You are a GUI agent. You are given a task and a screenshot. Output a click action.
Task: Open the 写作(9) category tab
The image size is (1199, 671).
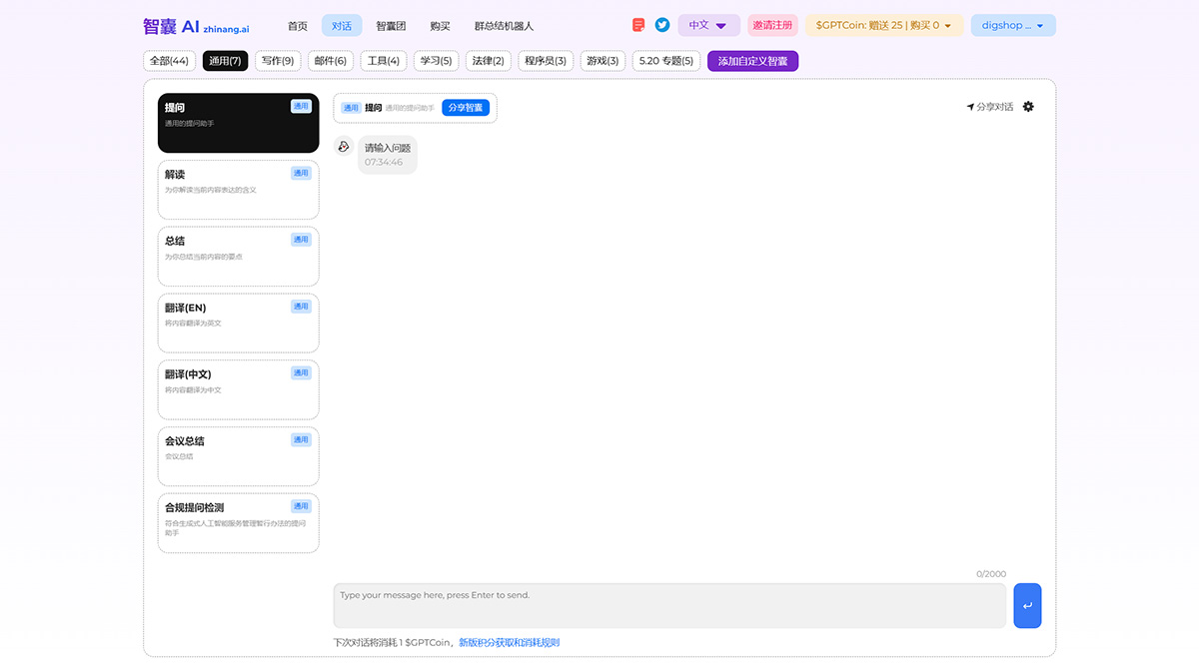tap(278, 60)
